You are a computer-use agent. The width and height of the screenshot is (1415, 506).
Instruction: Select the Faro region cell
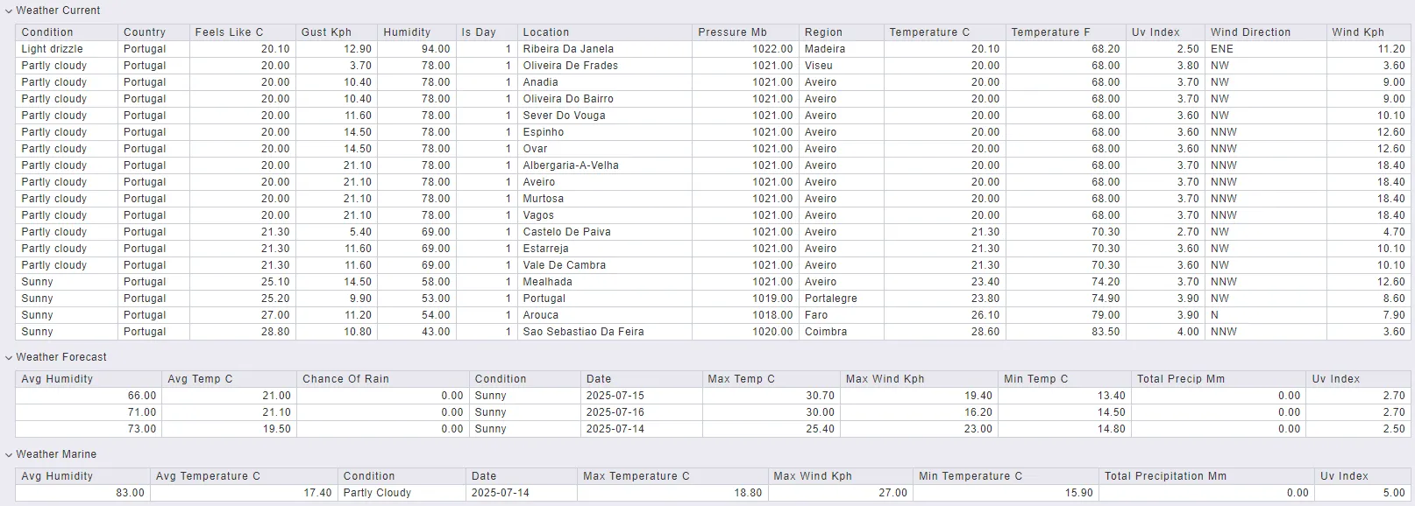842,315
